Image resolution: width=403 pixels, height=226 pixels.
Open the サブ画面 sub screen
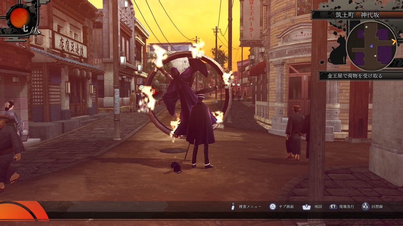click(x=286, y=207)
